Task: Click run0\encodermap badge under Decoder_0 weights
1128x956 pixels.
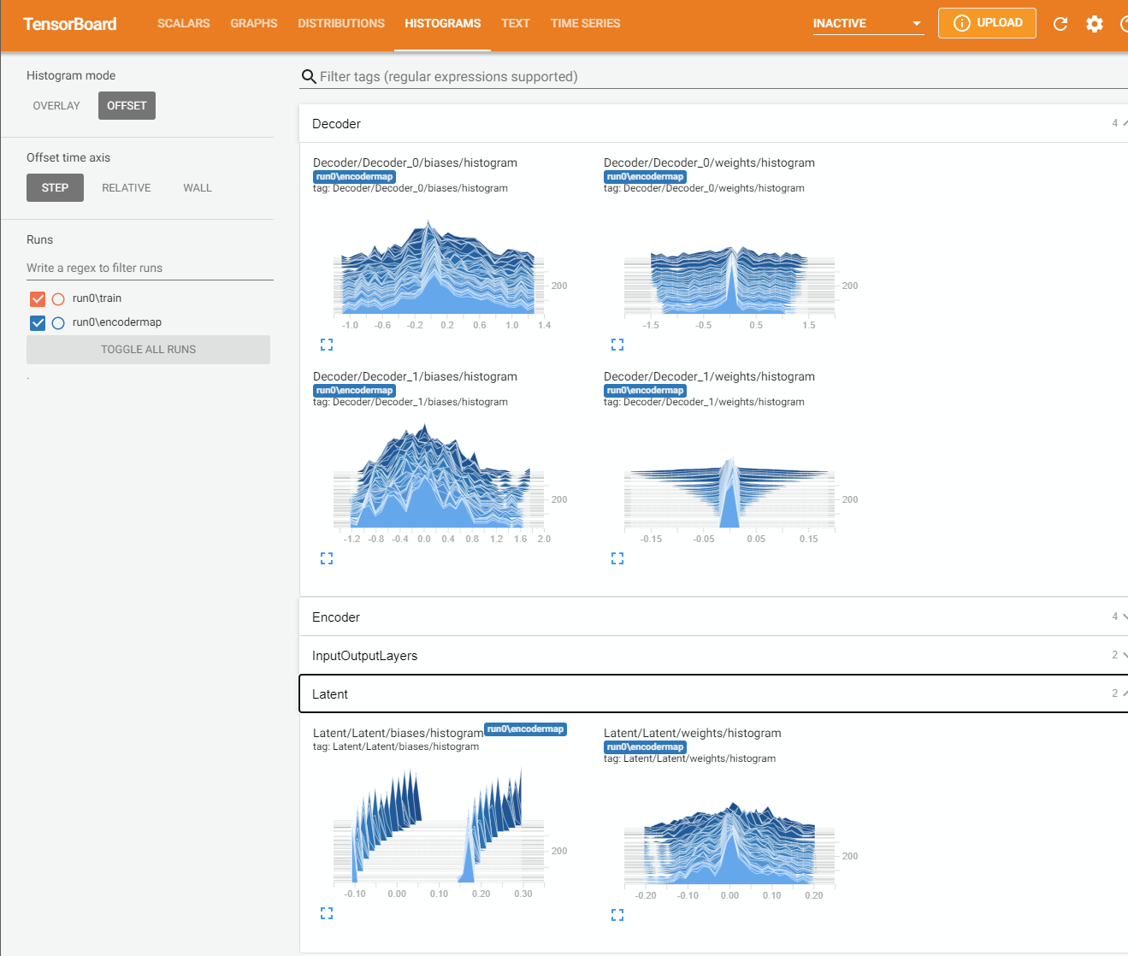Action: [645, 177]
